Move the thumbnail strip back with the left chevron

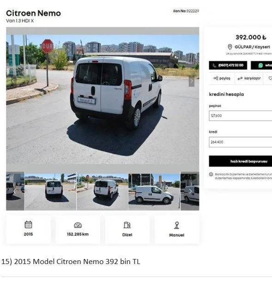(x=15, y=191)
